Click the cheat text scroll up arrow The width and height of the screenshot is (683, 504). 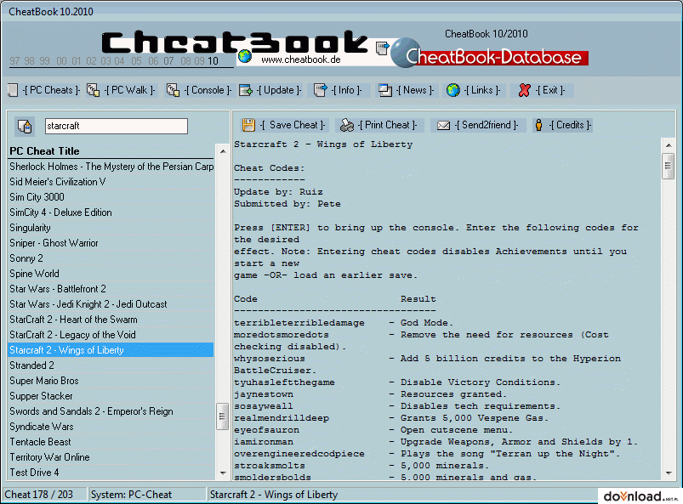pos(669,145)
